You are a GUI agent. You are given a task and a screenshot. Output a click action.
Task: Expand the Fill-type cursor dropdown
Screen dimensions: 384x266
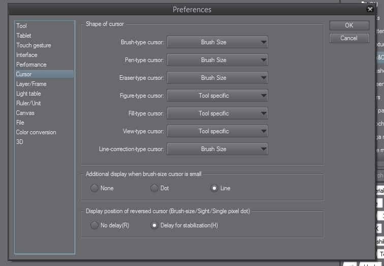pyautogui.click(x=217, y=113)
